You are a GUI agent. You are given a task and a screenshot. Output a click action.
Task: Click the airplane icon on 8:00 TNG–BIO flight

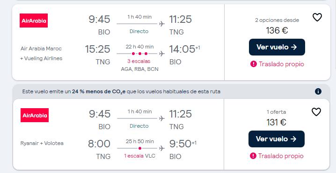tap(162, 148)
